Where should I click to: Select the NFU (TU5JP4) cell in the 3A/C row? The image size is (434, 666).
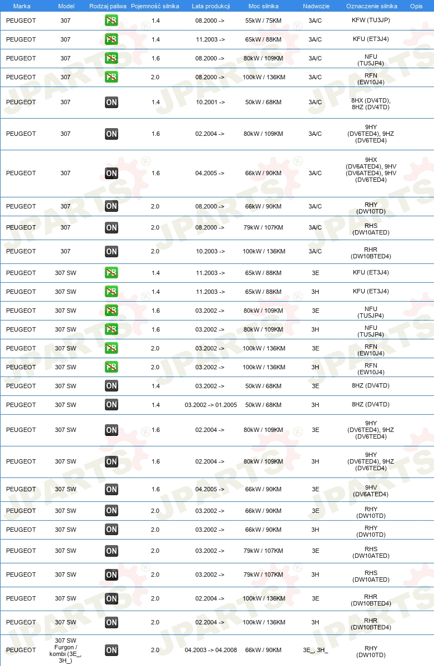coord(371,60)
